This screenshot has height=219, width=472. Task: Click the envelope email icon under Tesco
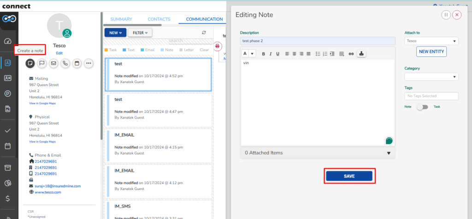click(x=53, y=64)
